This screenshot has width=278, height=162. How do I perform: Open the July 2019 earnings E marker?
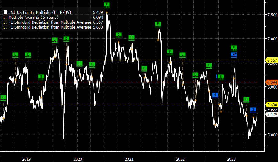[28, 55]
